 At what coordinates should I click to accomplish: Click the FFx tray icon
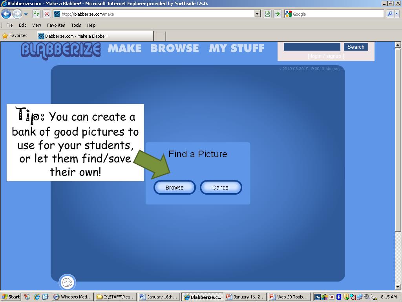[317, 297]
